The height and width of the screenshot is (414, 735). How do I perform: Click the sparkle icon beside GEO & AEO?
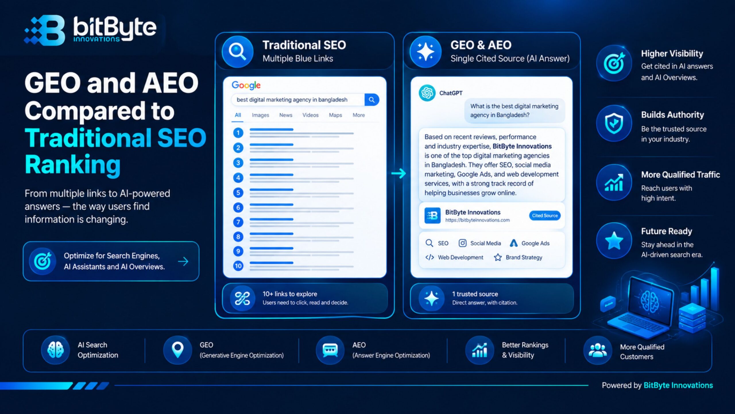tap(425, 52)
